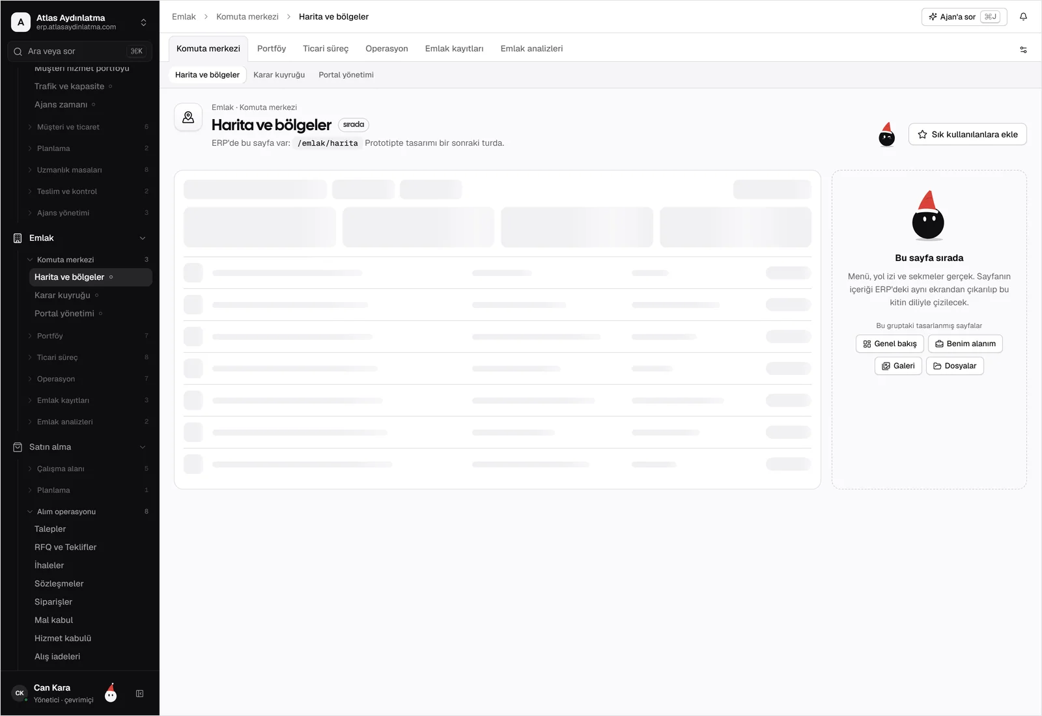Open RFQ ve Teklifler in the sidebar

[91, 547]
